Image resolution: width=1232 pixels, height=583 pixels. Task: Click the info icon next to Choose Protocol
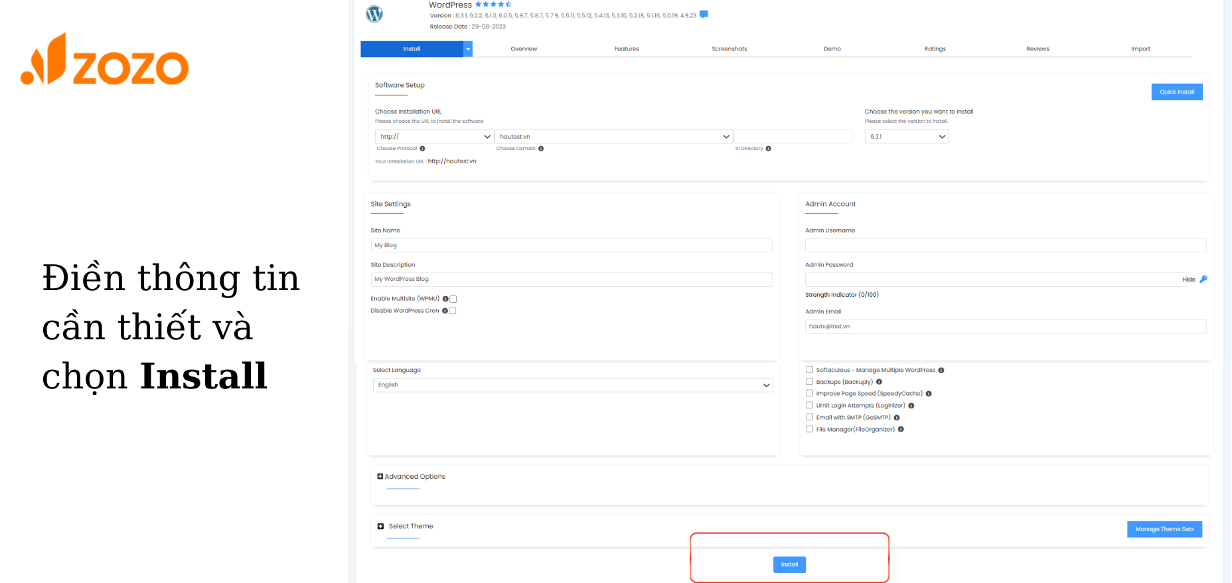pyautogui.click(x=422, y=149)
